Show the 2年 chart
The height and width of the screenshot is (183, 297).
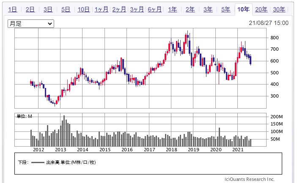tap(190, 9)
